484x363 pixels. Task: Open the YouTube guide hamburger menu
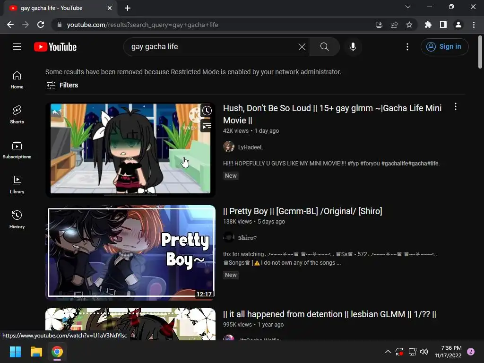[x=17, y=47]
